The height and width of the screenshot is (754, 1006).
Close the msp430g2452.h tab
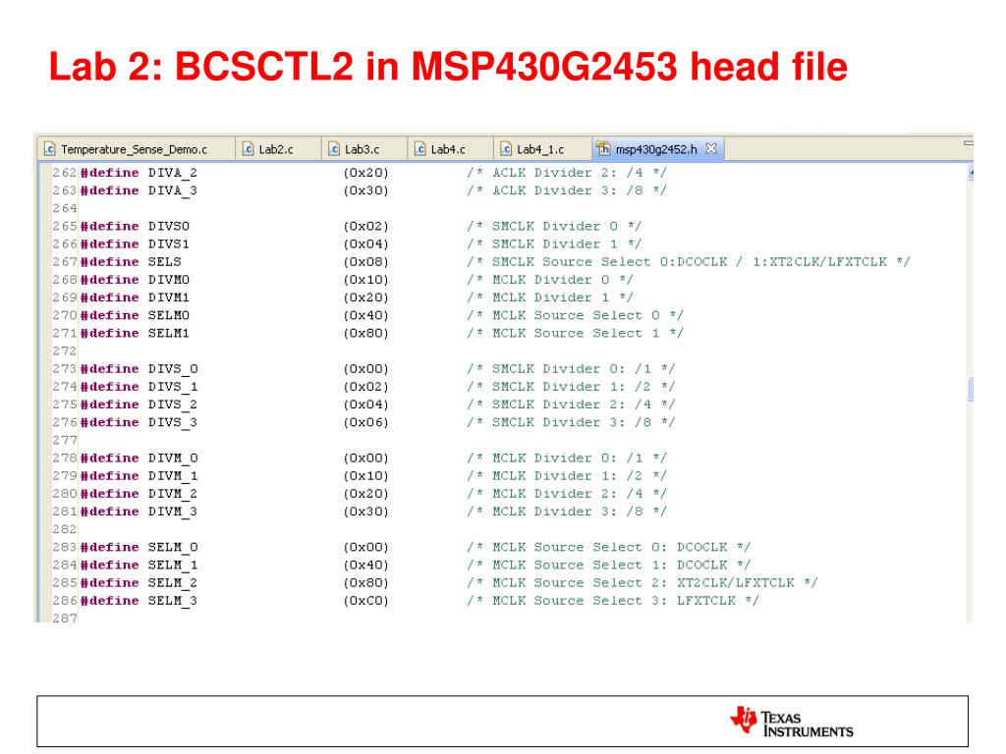711,149
